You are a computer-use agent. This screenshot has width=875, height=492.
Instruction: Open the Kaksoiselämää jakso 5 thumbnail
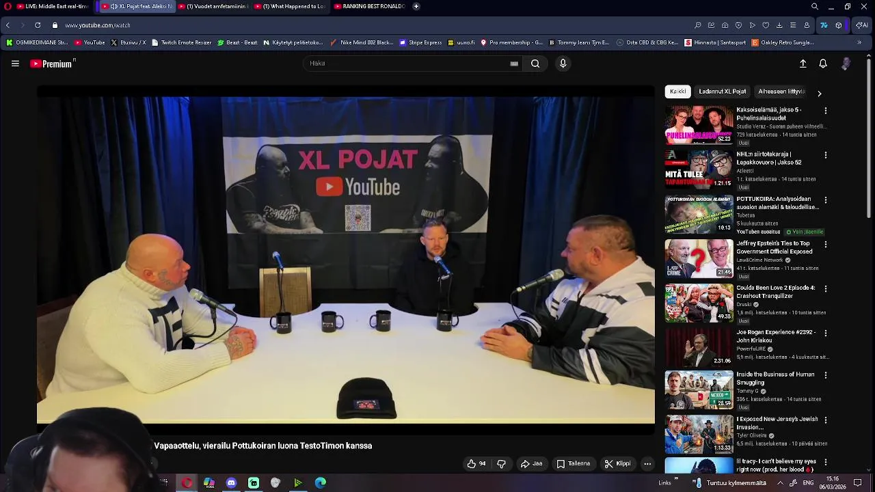[x=699, y=125]
